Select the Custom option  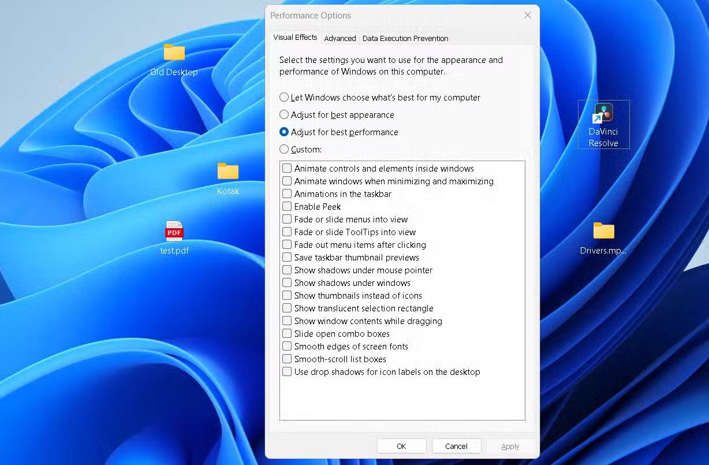(284, 149)
